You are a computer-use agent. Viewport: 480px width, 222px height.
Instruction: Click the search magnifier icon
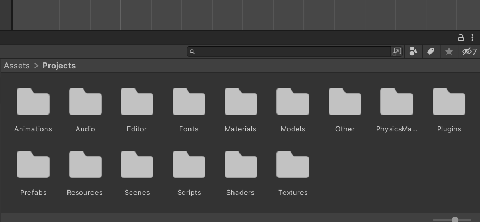coord(192,52)
